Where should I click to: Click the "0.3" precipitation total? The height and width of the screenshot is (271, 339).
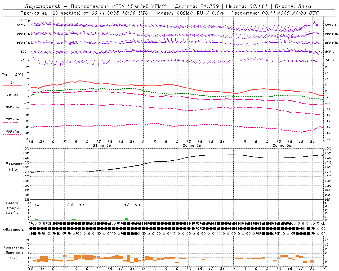pyautogui.click(x=70, y=205)
